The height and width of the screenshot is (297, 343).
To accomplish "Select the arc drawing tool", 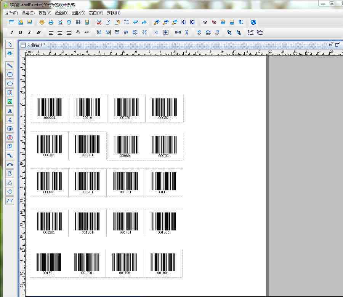I will 10,165.
